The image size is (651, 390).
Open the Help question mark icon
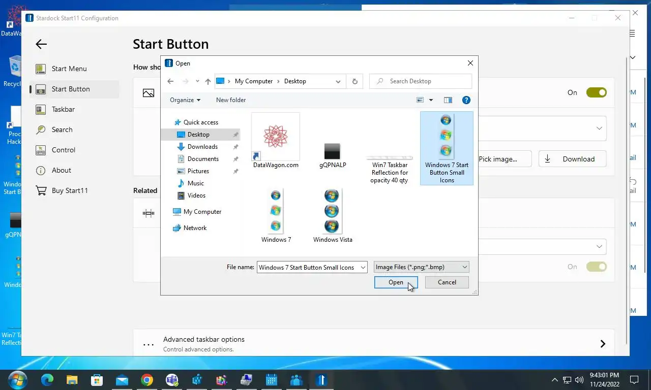466,100
